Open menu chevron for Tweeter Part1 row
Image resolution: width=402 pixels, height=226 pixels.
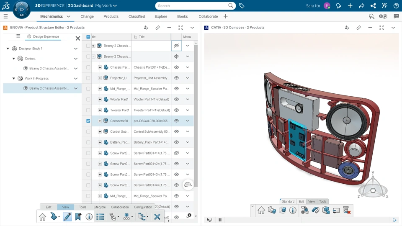pyautogui.click(x=188, y=110)
